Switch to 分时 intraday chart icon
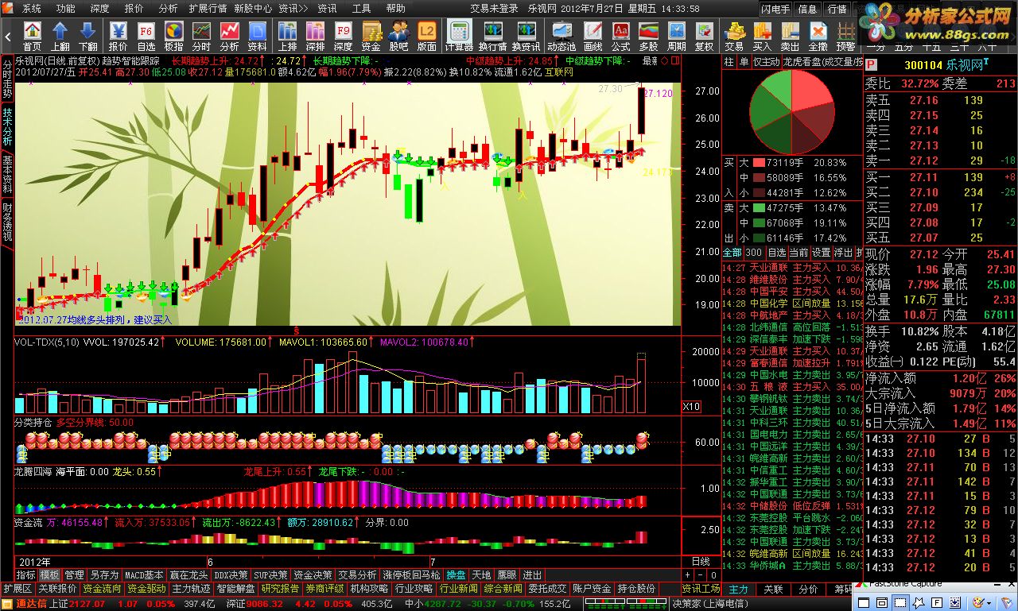1018x611 pixels. coord(201,37)
